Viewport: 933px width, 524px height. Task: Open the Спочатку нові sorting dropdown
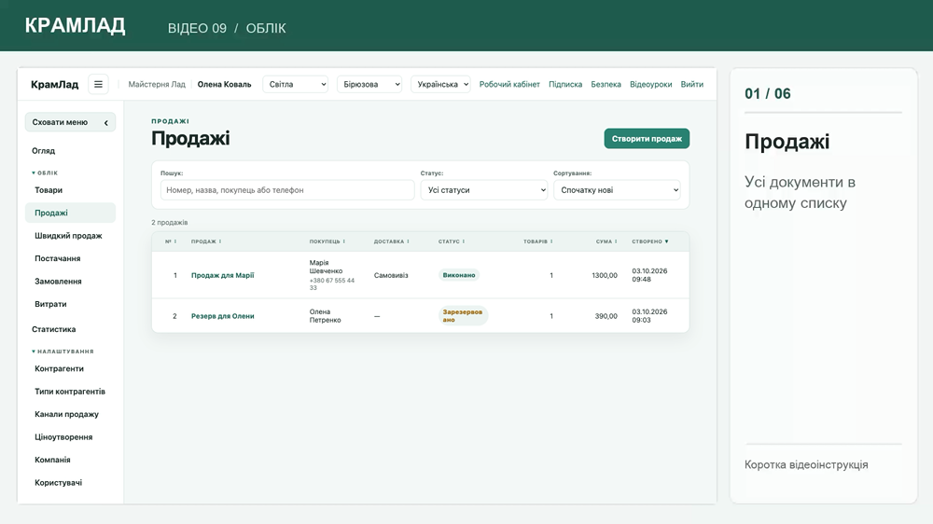click(617, 190)
